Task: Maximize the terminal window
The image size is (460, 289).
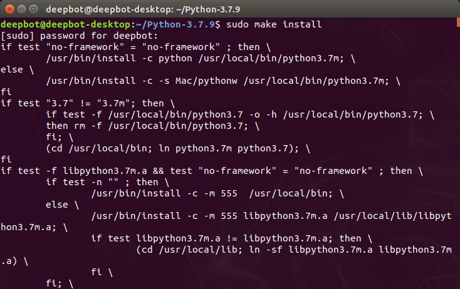Action: pos(34,9)
